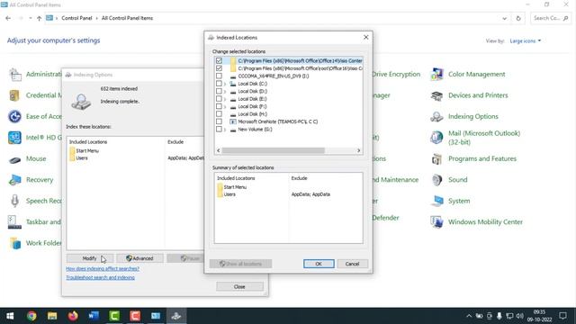Screen dimensions: 576x324
Task: Click the right arrow of locations scrollbar
Action: coord(358,150)
